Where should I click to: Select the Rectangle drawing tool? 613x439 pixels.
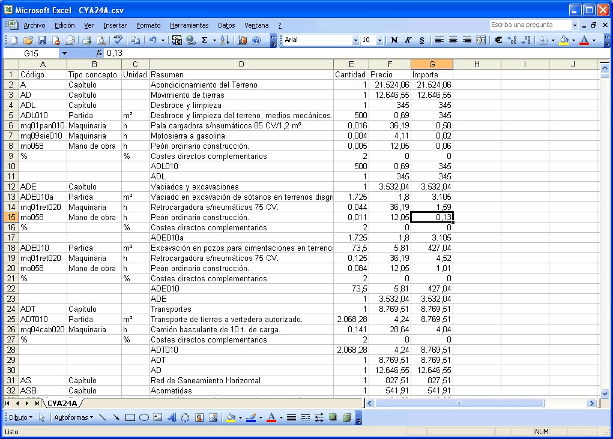coord(130,417)
